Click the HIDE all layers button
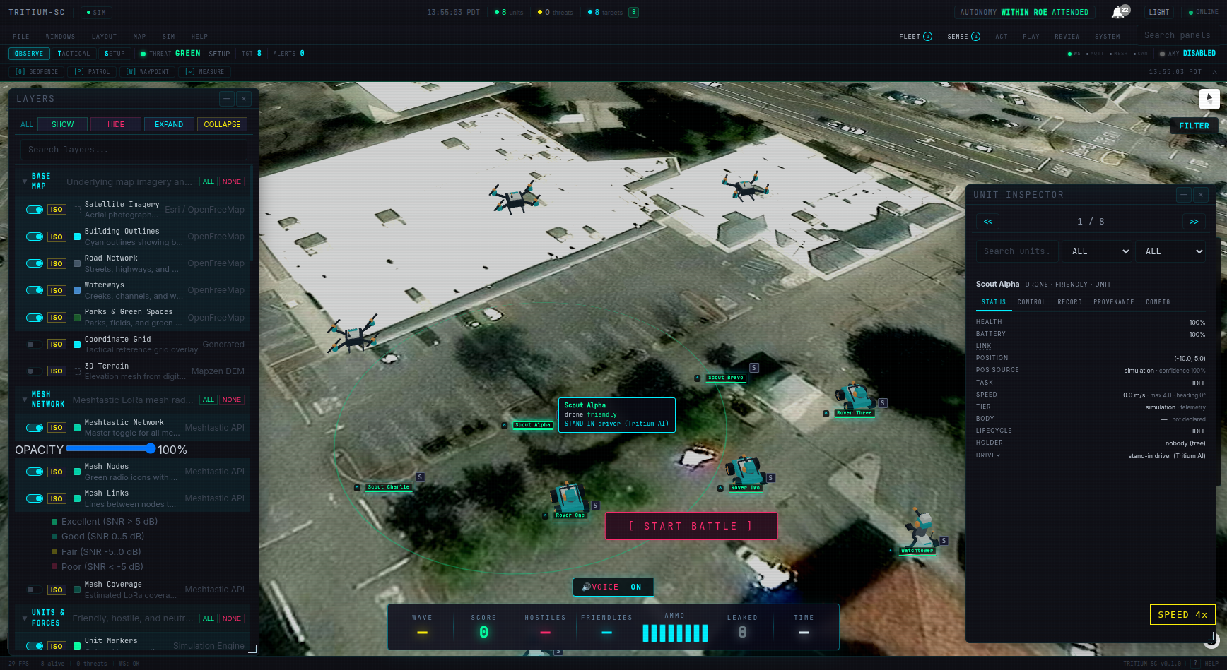This screenshot has width=1227, height=670. point(116,124)
